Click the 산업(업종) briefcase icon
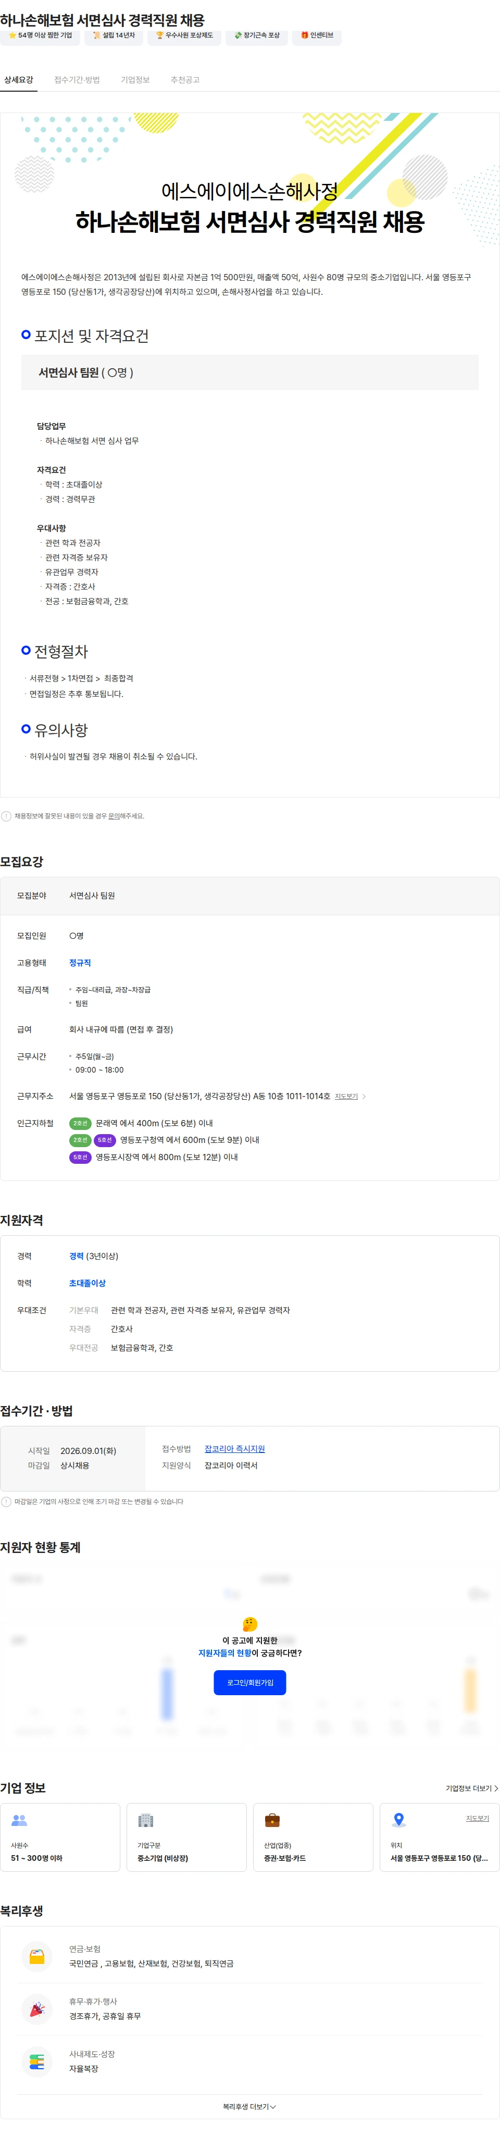 coord(272,1820)
